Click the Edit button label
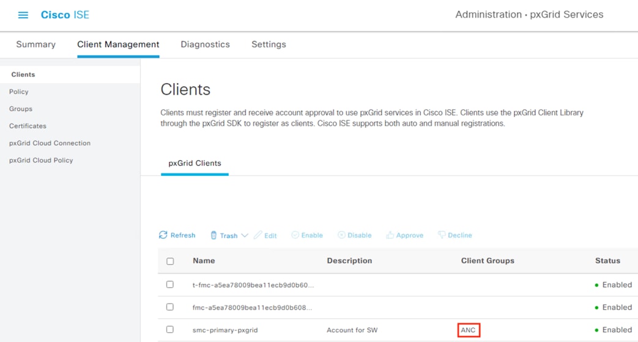 point(270,236)
